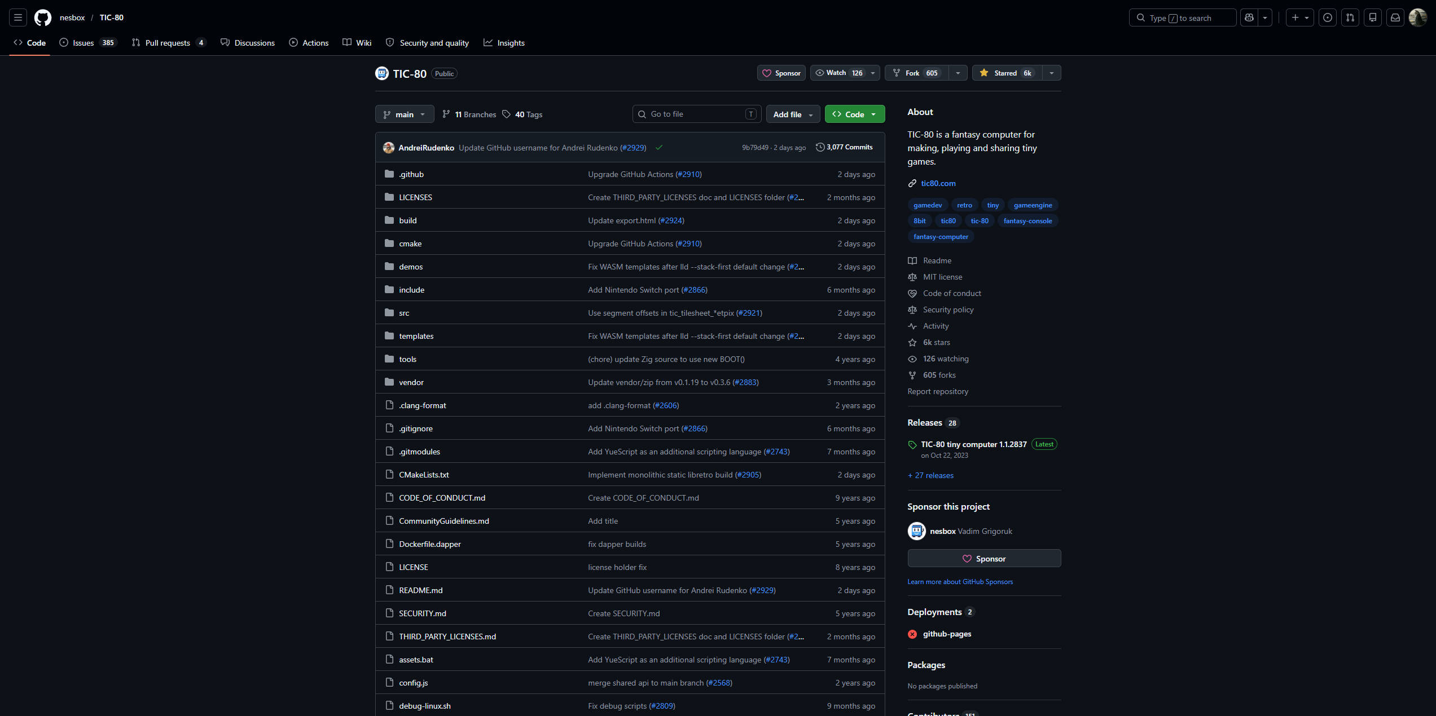Open the Copilot chat icon
The height and width of the screenshot is (716, 1436).
point(1249,17)
